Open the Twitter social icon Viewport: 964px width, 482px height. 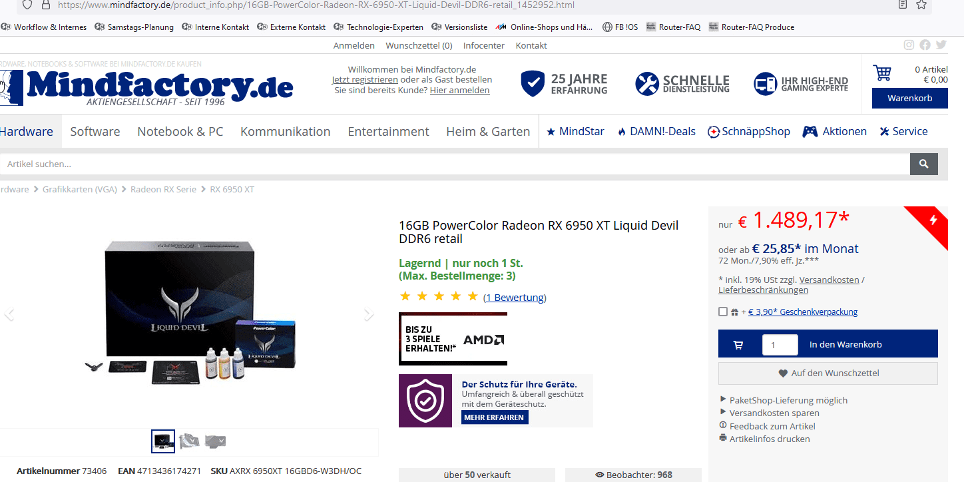point(941,45)
